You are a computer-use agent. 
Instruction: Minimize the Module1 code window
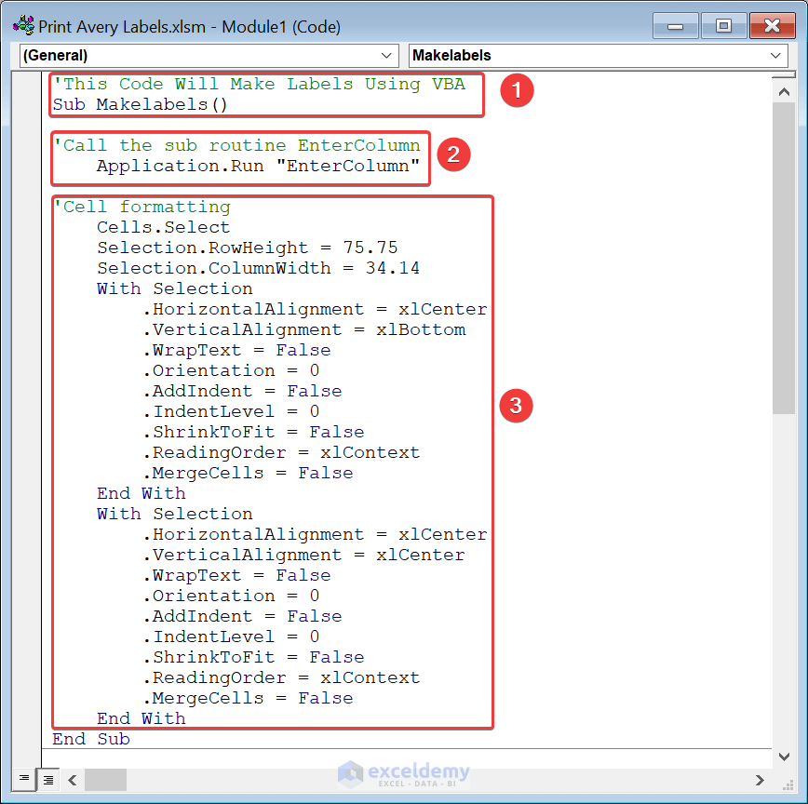pos(675,26)
